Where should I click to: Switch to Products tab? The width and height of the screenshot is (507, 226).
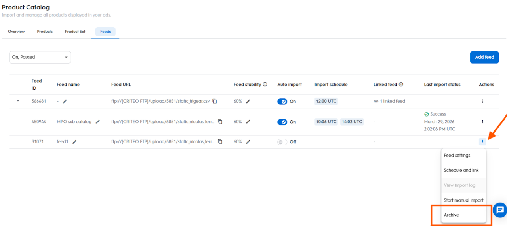pos(45,32)
